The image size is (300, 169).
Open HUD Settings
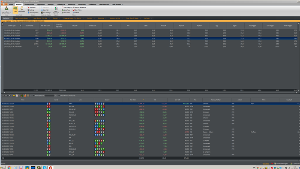point(46,12)
